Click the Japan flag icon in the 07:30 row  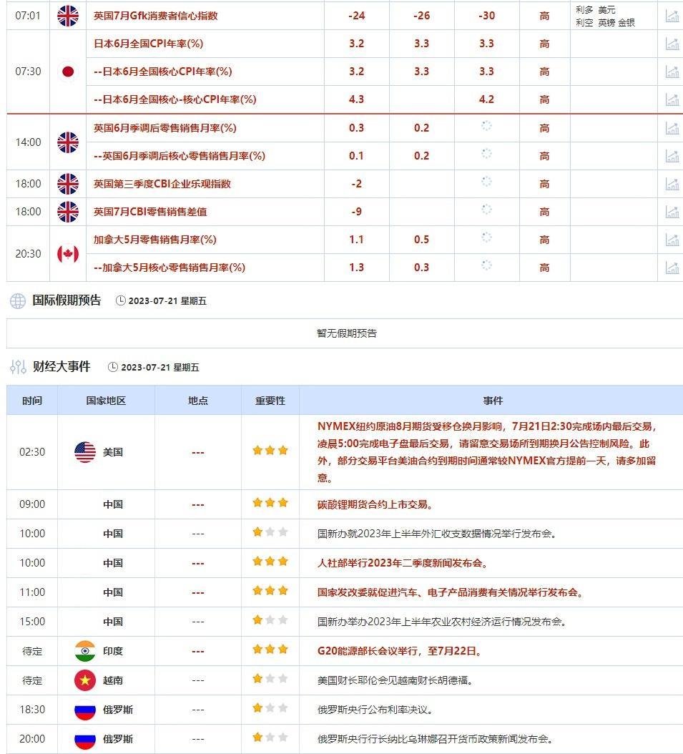point(68,72)
